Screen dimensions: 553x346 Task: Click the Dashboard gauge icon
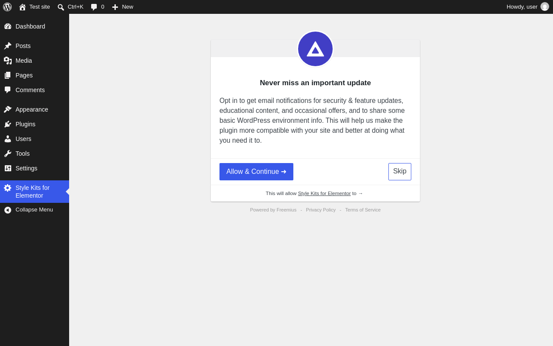8,26
